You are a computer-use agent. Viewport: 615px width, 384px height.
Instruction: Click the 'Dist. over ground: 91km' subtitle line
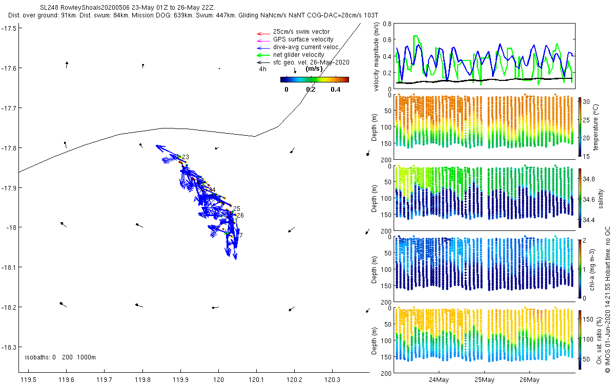click(x=193, y=16)
